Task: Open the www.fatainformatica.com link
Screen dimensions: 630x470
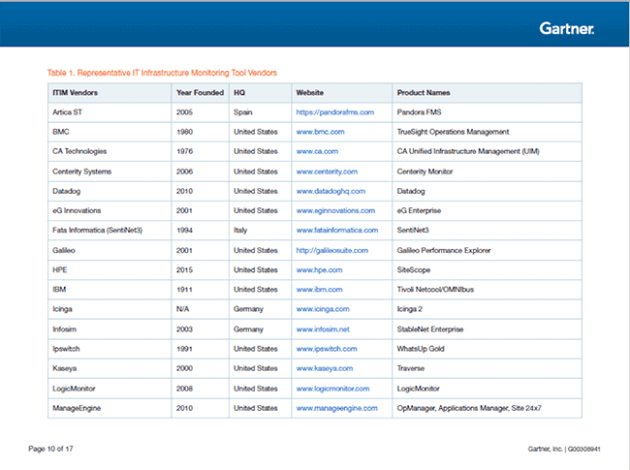Action: 337,231
